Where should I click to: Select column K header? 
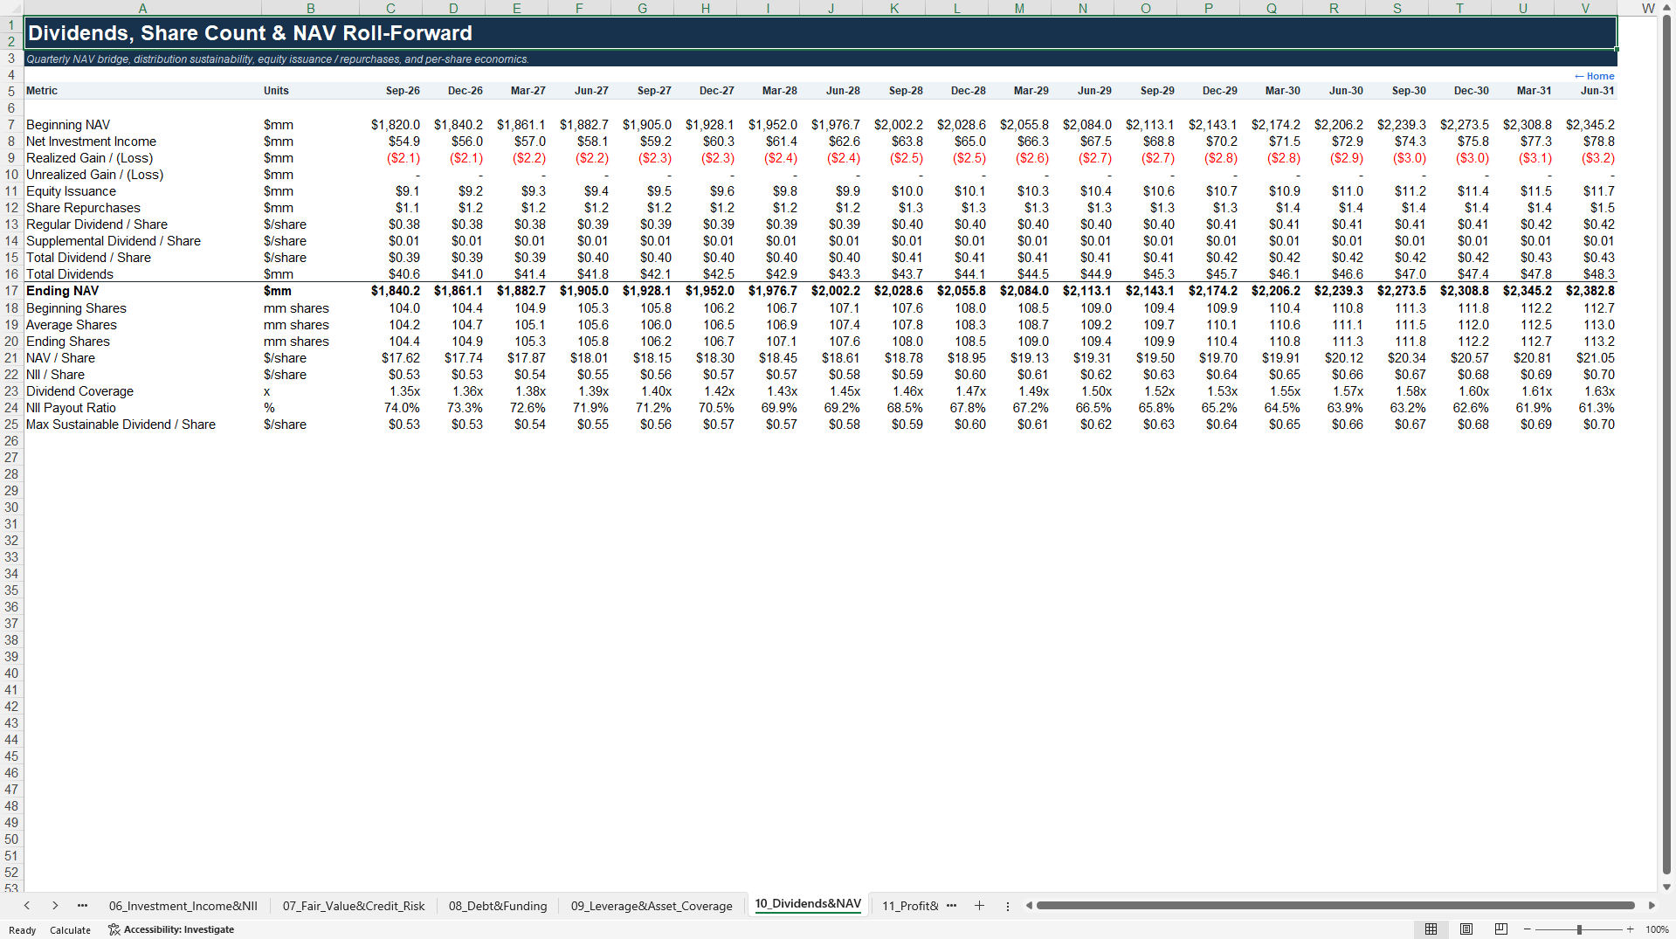pyautogui.click(x=893, y=8)
